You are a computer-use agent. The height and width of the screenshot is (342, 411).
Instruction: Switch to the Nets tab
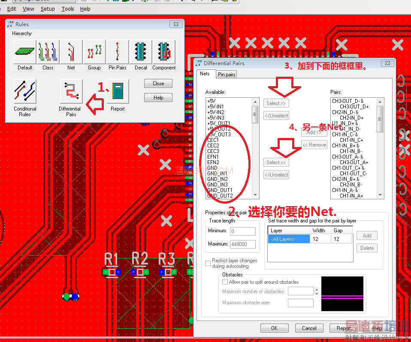[x=205, y=74]
